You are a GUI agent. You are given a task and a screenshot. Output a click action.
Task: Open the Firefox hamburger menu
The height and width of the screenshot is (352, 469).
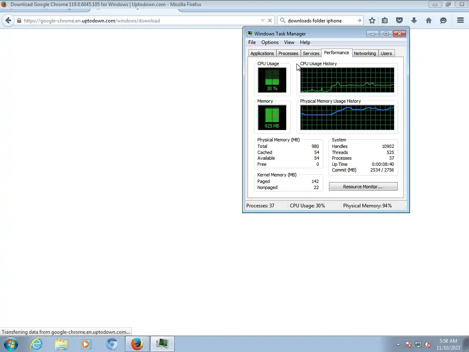pyautogui.click(x=460, y=20)
